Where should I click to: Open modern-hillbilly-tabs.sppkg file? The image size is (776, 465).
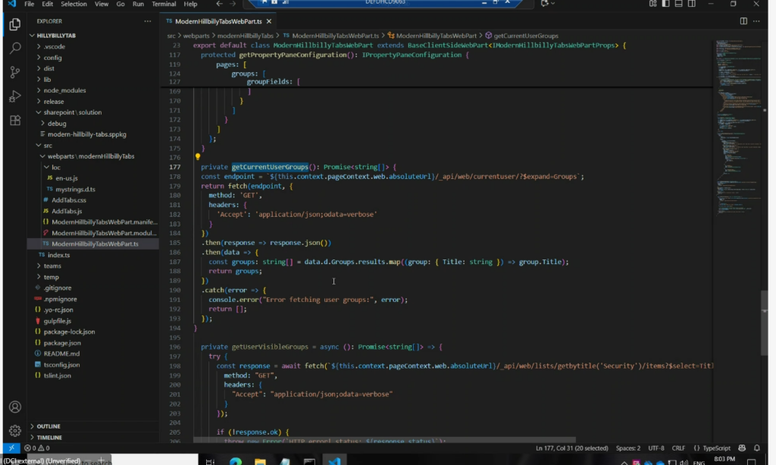[x=87, y=134]
